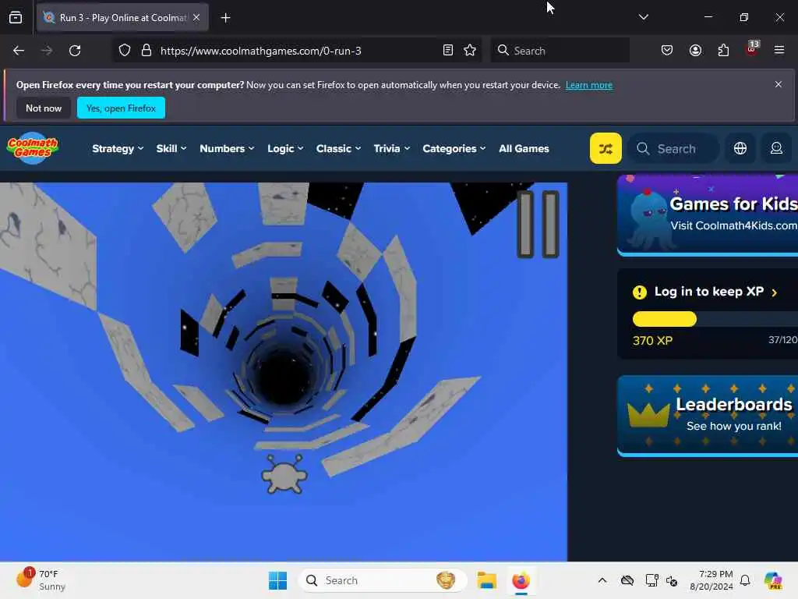Image resolution: width=798 pixels, height=599 pixels.
Task: Expand the Logic menu
Action: point(285,149)
